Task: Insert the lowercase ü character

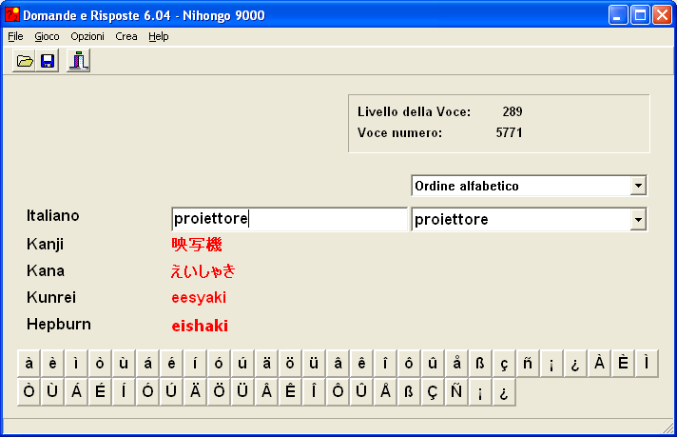Action: pyautogui.click(x=314, y=364)
